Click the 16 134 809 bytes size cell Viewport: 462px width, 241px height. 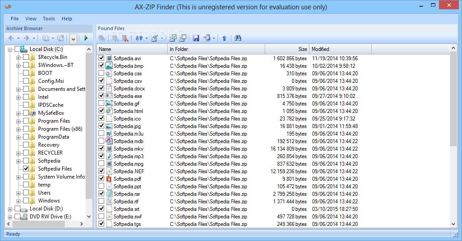[x=289, y=148]
